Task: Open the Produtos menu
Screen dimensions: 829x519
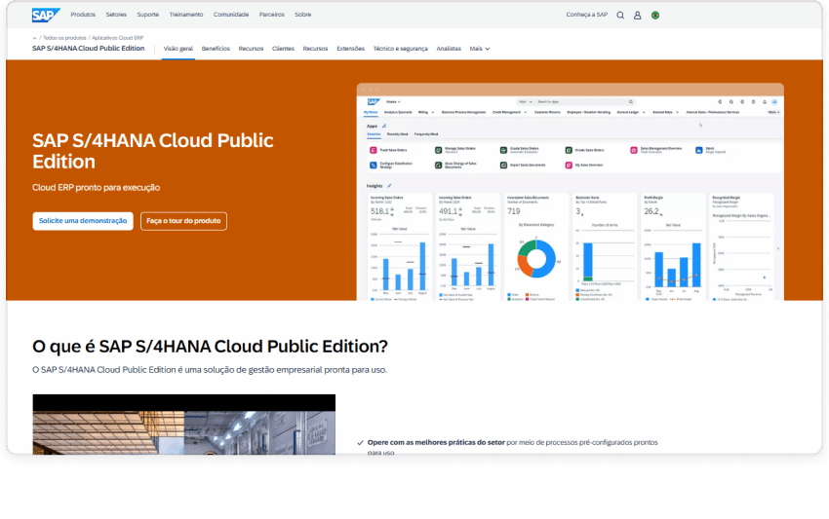Action: [x=83, y=15]
